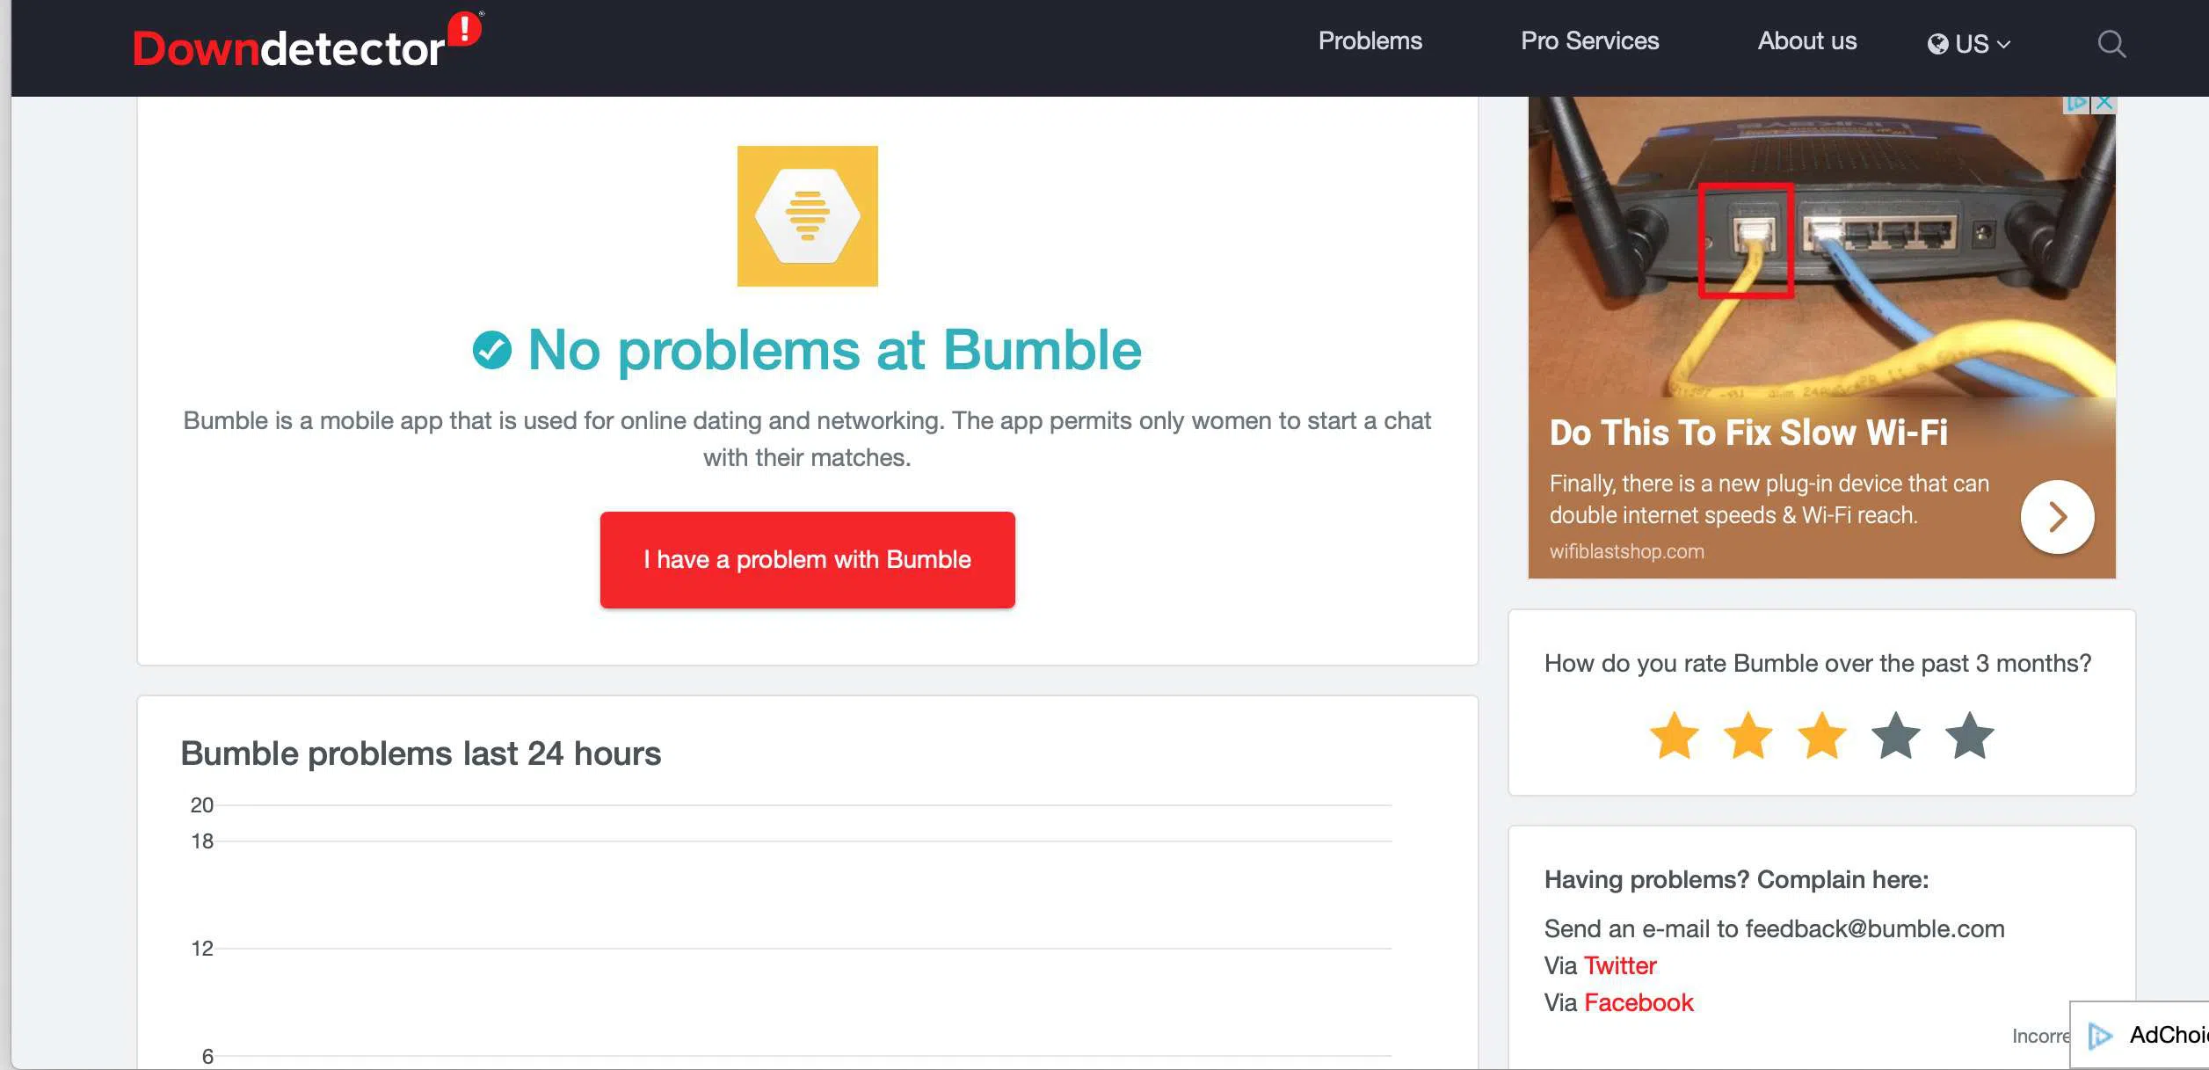Click the green checkmark status icon
Image resolution: width=2209 pixels, height=1070 pixels.
point(491,351)
